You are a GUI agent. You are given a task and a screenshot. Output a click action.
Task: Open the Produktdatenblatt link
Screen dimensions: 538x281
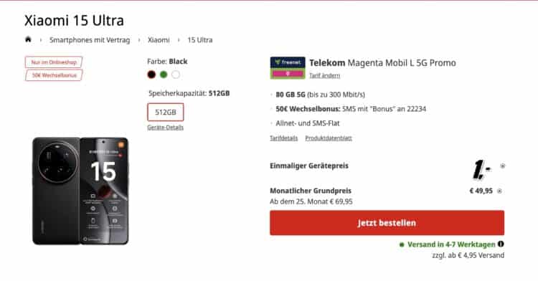(329, 138)
